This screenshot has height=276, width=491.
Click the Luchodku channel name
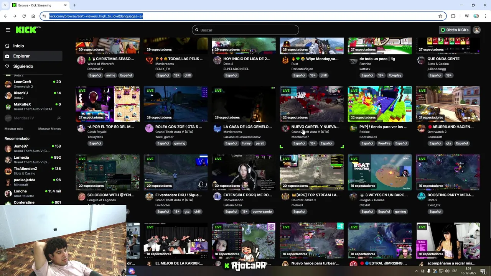[x=163, y=205]
